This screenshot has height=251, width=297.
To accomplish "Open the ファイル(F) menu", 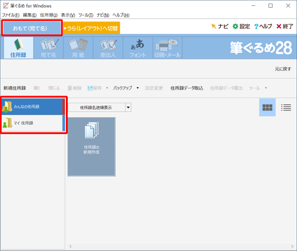I will point(11,15).
